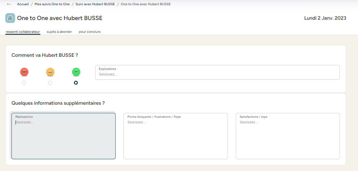
Task: Go to 'Suivi avec Hubert BUSSE' breadcrumb
Action: (x=95, y=4)
